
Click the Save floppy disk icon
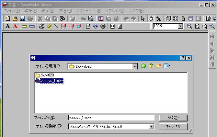[23, 18]
